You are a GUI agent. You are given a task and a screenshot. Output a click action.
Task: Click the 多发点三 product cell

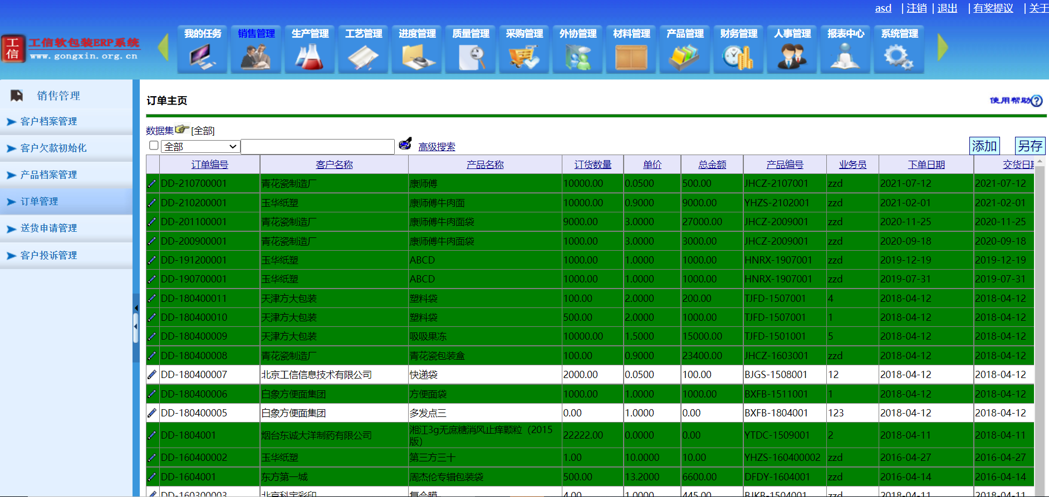point(485,413)
